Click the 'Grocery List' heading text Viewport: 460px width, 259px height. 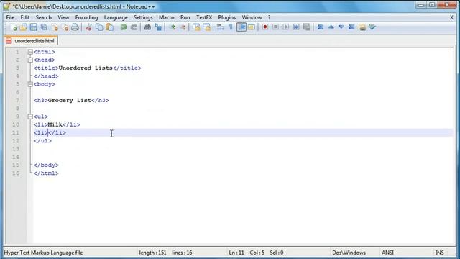(x=70, y=101)
